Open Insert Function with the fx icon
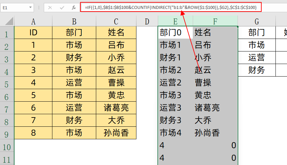The width and height of the screenshot is (287, 165). 74,8
